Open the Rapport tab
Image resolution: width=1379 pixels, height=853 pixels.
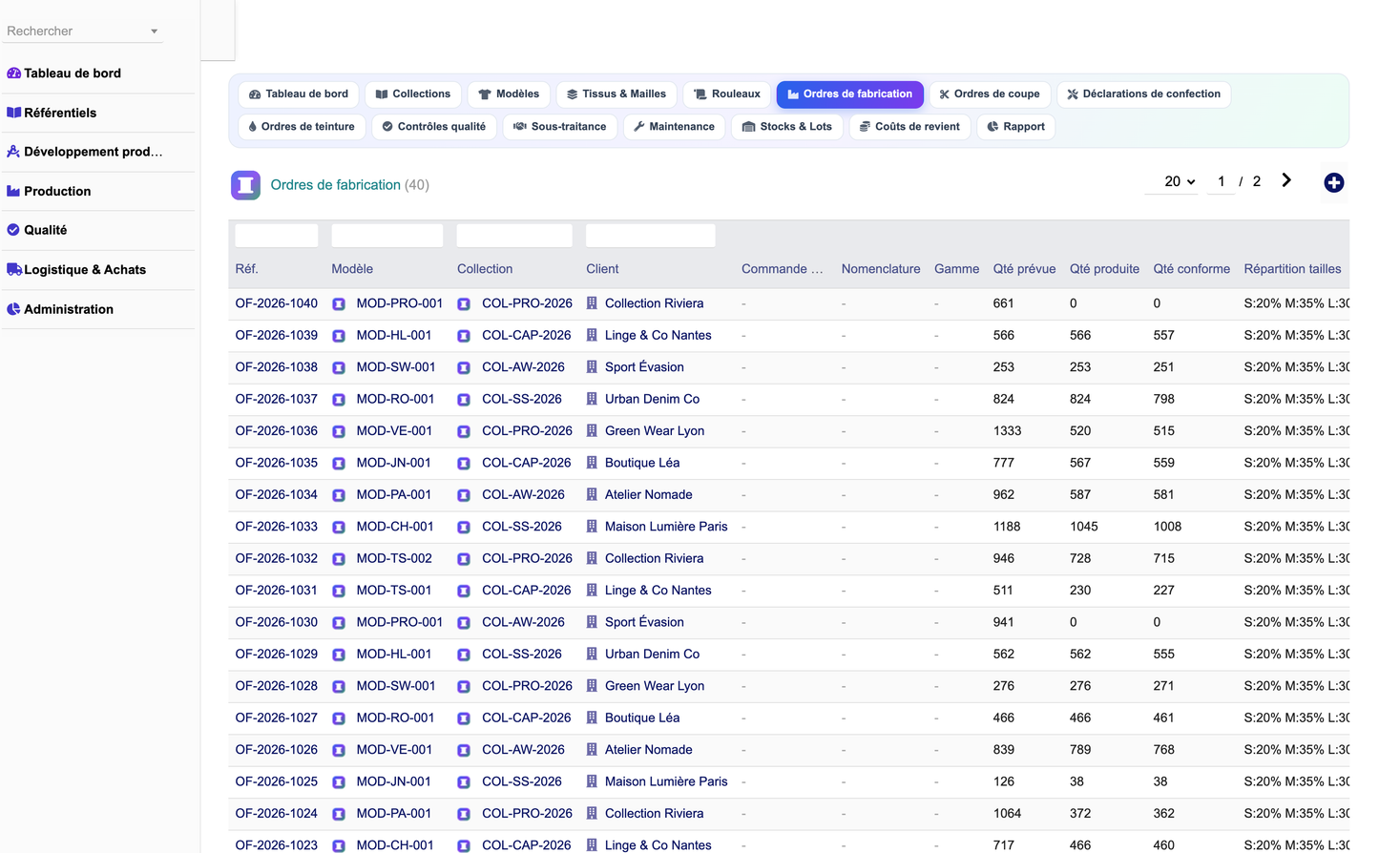click(x=1015, y=127)
